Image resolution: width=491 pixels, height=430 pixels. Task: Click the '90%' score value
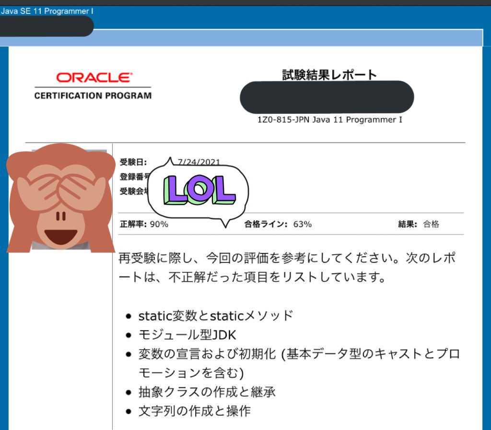[x=159, y=224]
